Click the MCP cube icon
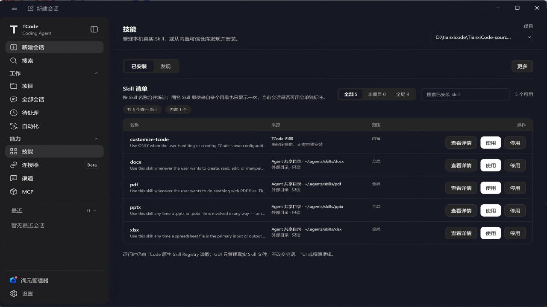The width and height of the screenshot is (547, 307). tap(14, 192)
